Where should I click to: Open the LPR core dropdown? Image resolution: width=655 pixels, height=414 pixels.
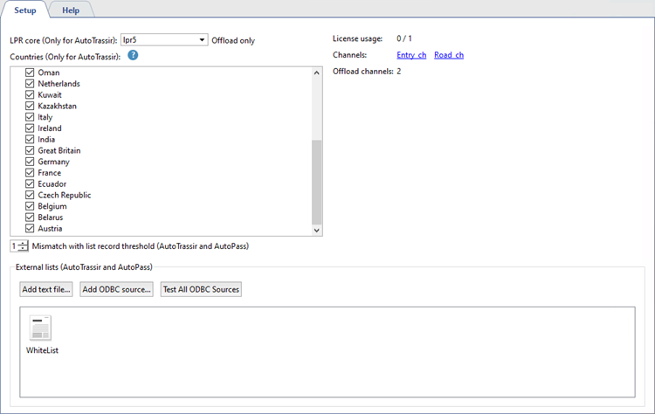click(x=203, y=39)
